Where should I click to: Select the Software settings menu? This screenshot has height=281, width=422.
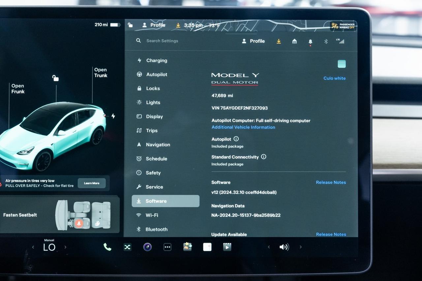coord(166,201)
